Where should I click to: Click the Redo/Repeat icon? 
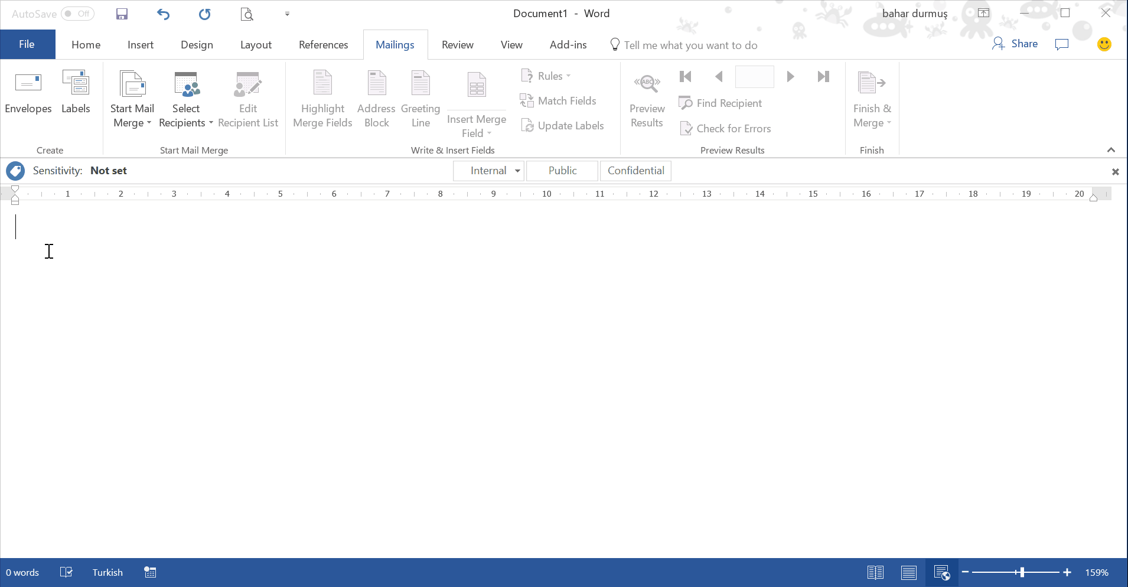point(204,14)
